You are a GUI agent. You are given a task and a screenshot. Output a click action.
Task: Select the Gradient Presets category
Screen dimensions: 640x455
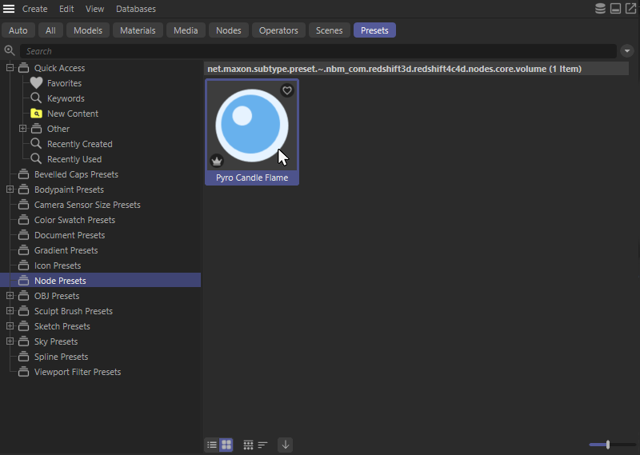click(x=66, y=250)
